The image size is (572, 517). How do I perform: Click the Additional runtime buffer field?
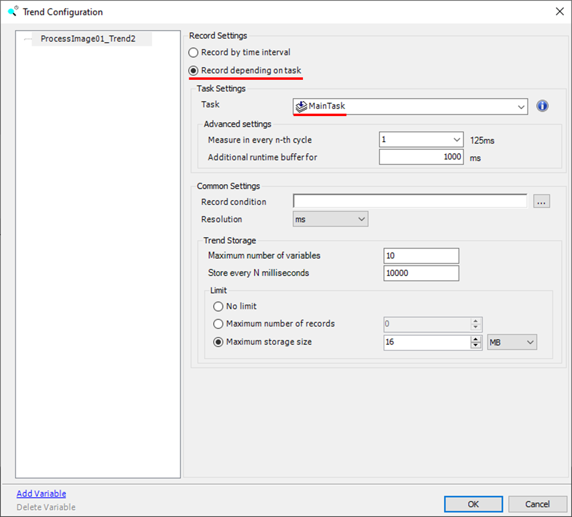(x=421, y=157)
